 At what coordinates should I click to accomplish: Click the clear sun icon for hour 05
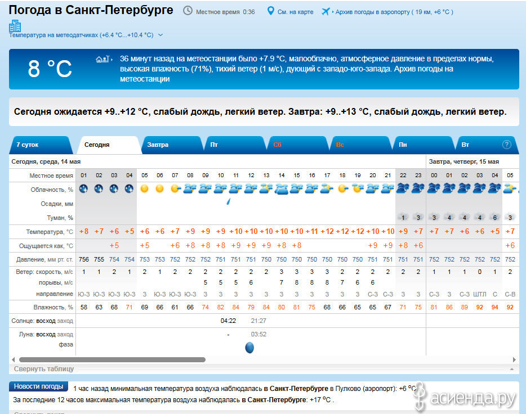(x=145, y=189)
